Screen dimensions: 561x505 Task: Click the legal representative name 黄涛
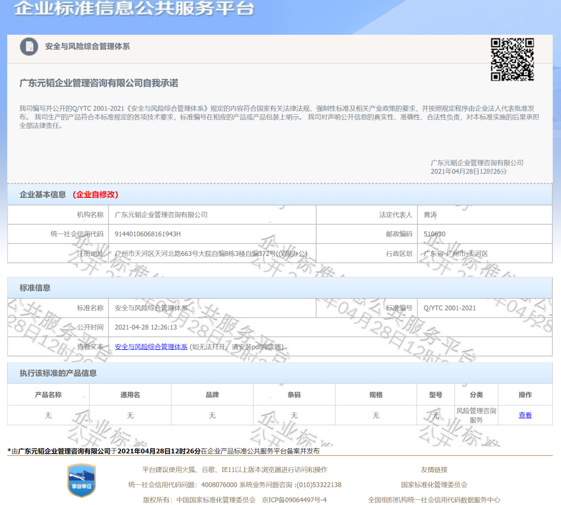tap(430, 215)
